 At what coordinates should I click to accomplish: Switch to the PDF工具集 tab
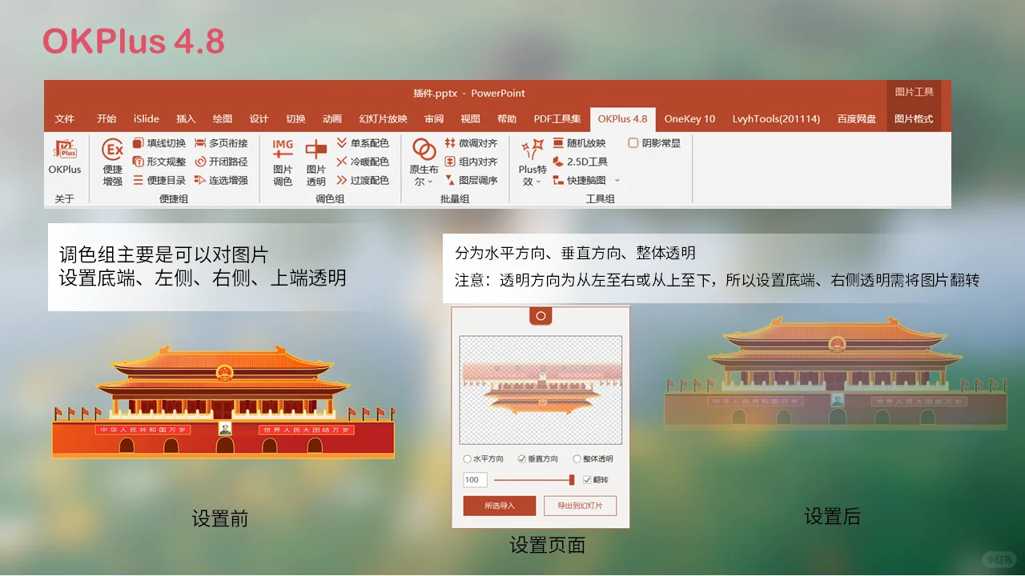pos(557,119)
